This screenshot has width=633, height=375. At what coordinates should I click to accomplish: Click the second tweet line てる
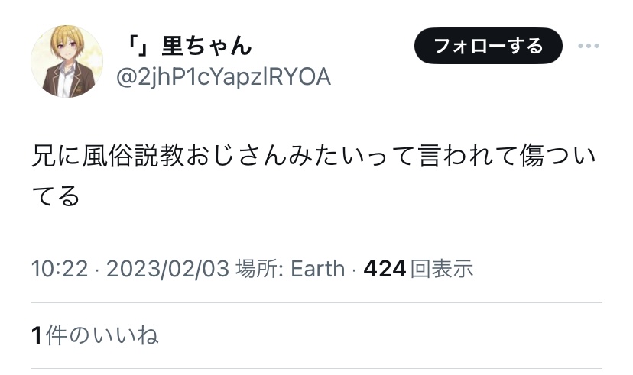(x=56, y=196)
